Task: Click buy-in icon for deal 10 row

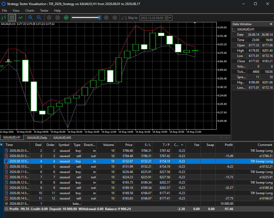Action: [x=6, y=193]
